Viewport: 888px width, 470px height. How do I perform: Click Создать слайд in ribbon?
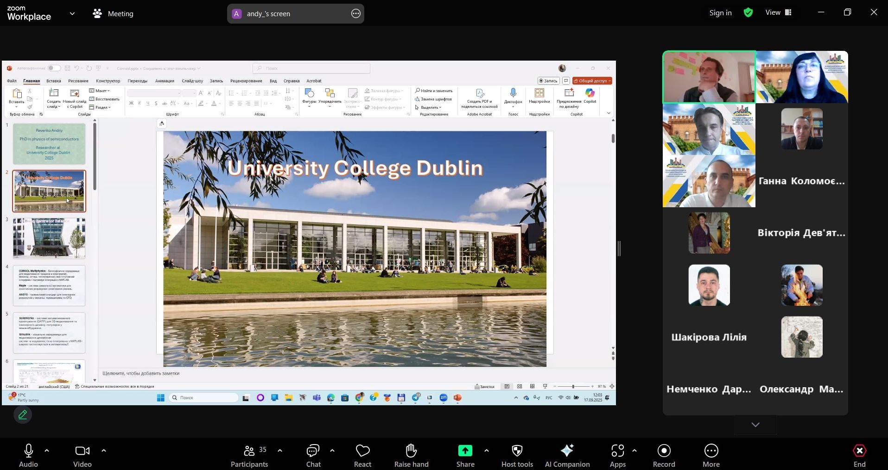point(54,99)
